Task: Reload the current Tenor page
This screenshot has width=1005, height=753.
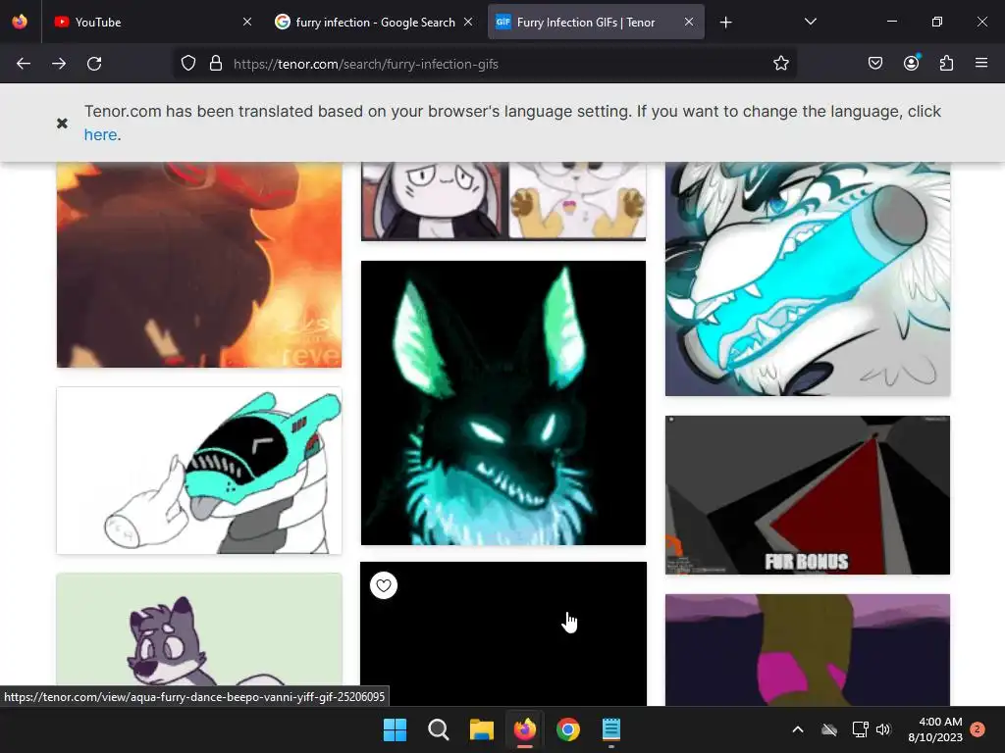Action: coord(94,64)
